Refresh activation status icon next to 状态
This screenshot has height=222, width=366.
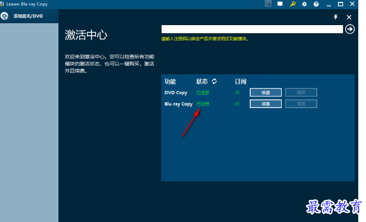214,82
